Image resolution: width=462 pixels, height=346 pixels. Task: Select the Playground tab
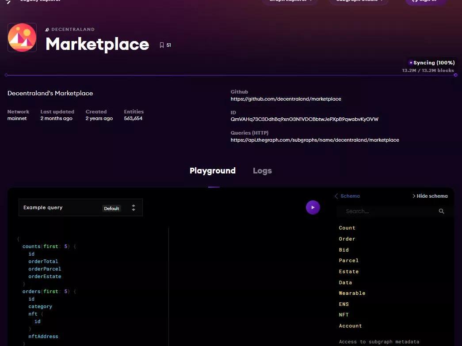[x=213, y=171]
